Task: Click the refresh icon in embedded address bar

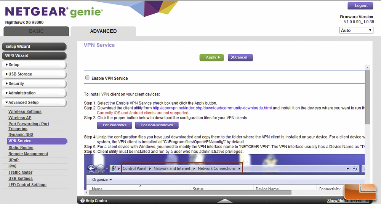Action: pos(355,168)
